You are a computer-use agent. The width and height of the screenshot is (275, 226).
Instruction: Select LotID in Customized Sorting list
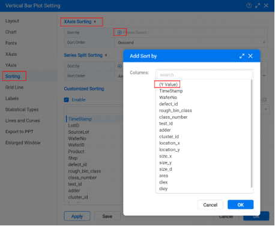[74, 125]
